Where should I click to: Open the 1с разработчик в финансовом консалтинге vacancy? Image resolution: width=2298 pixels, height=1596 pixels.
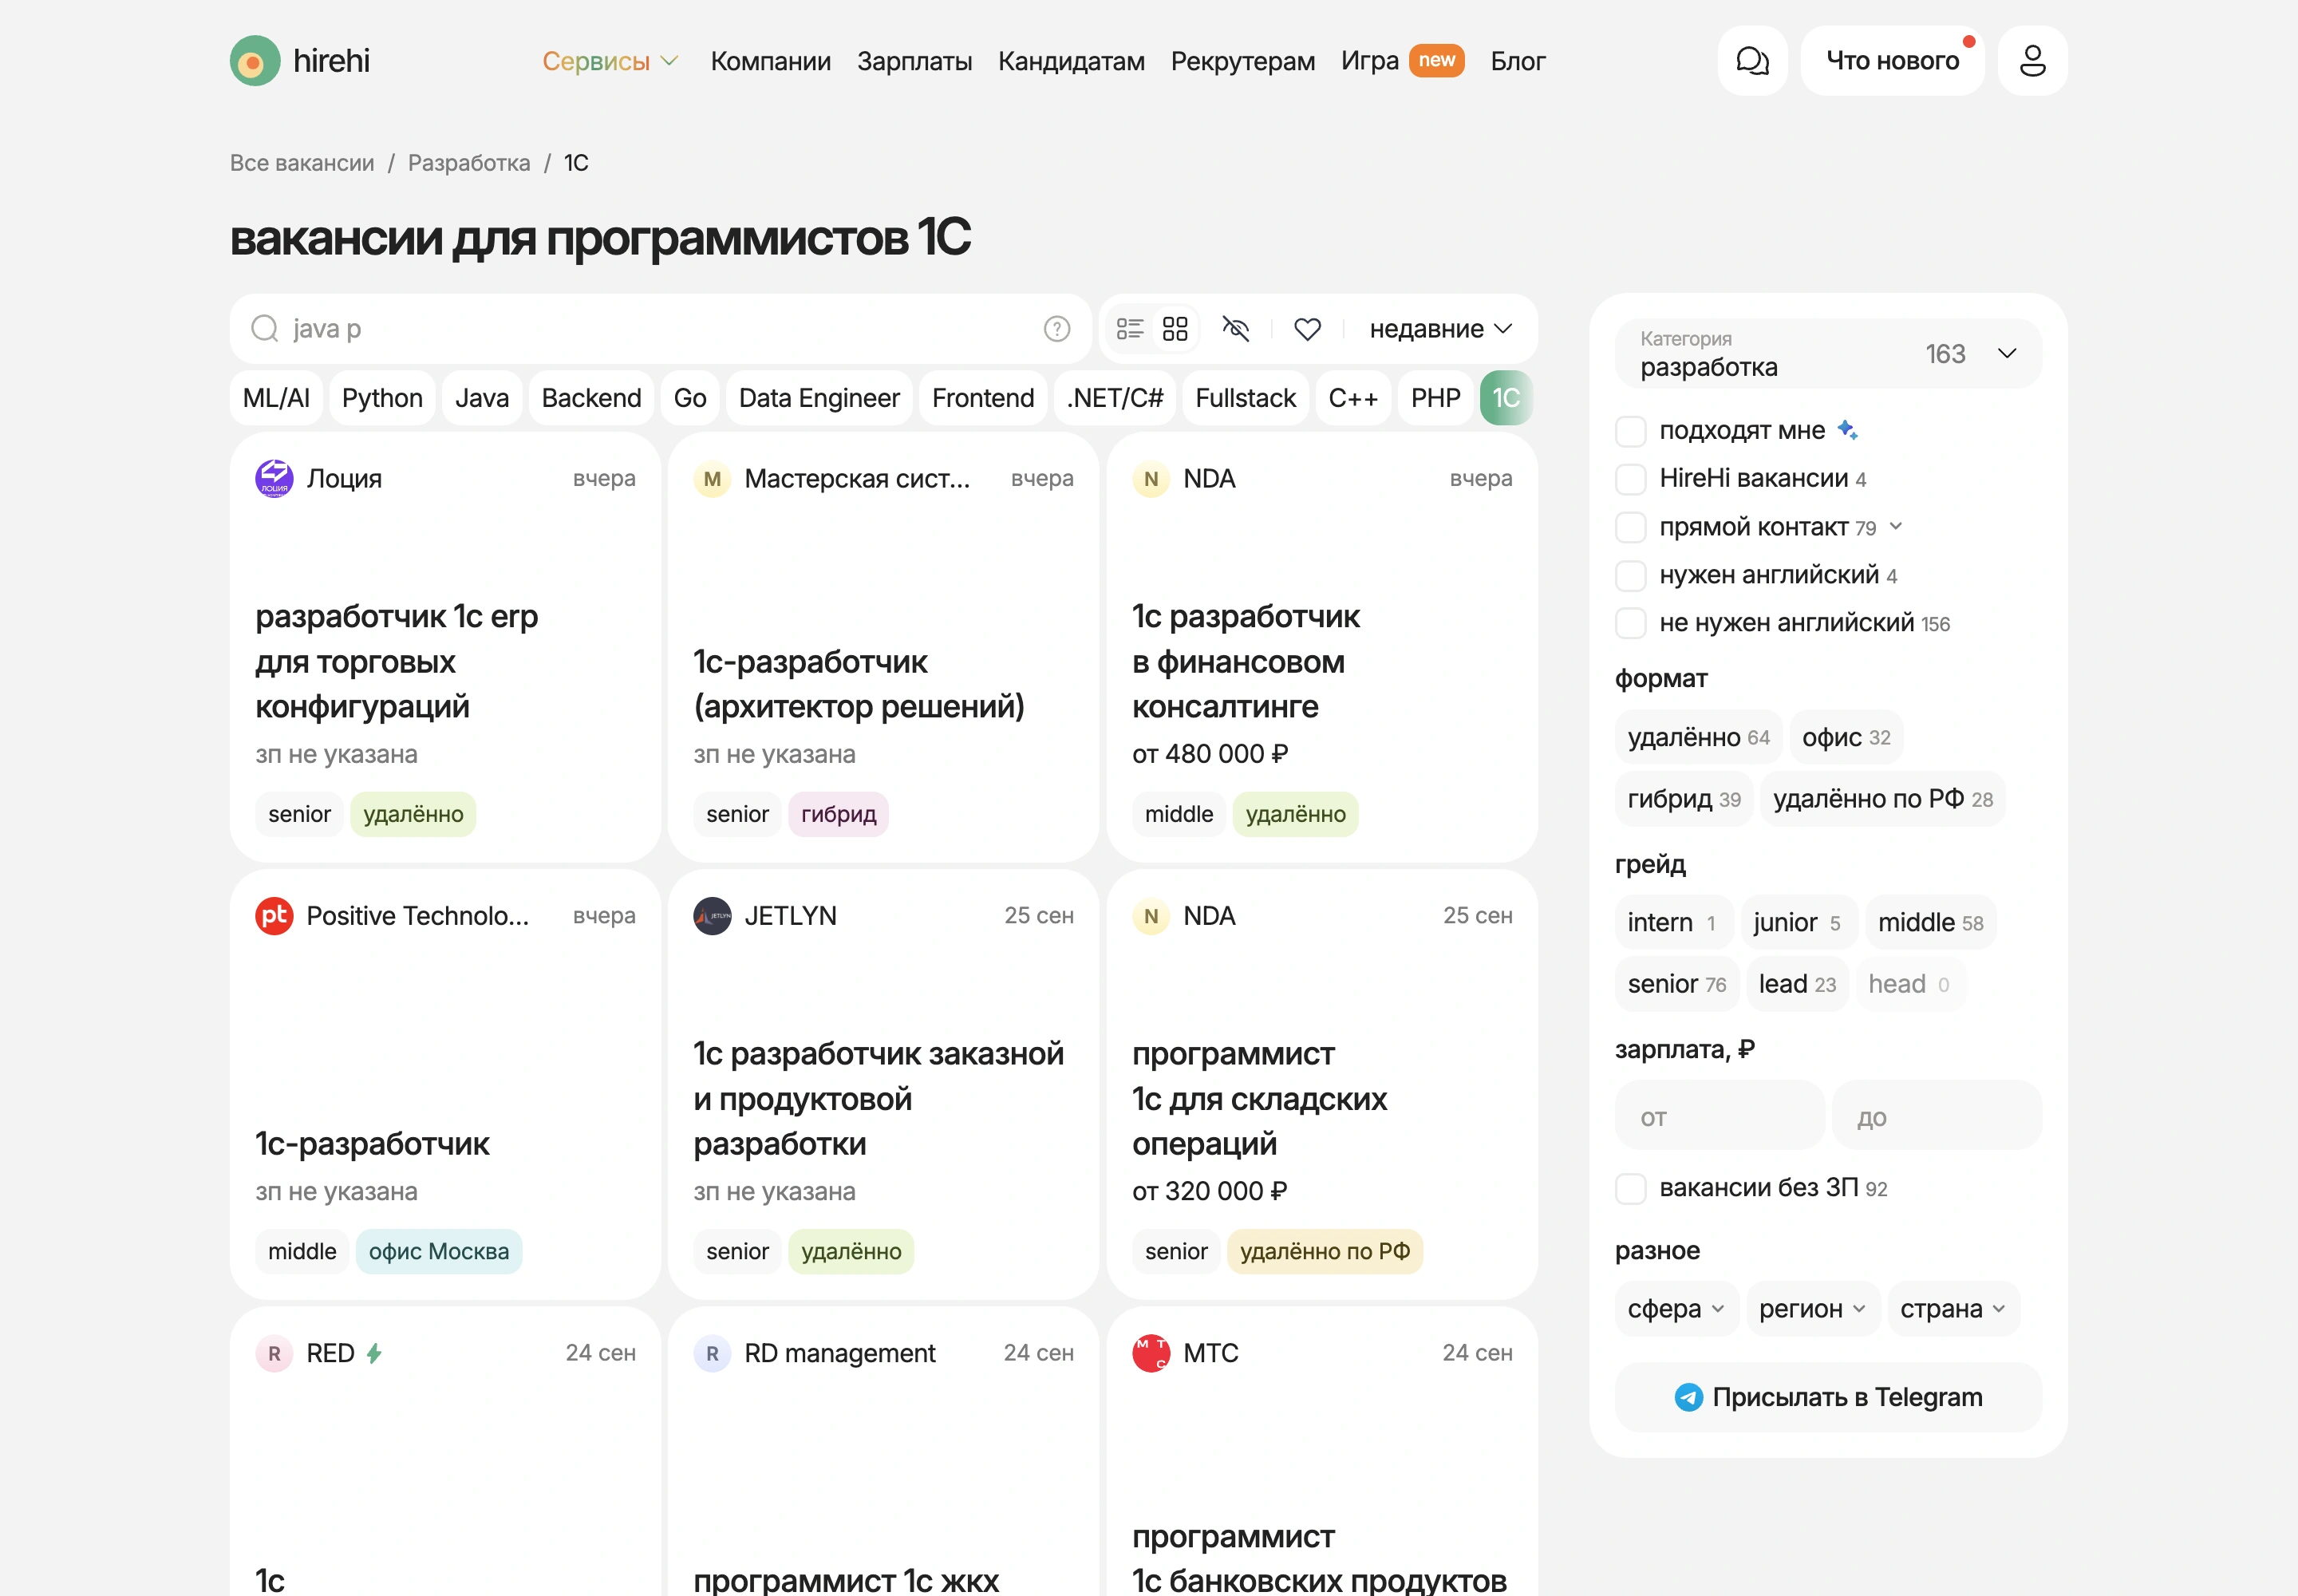point(1321,647)
